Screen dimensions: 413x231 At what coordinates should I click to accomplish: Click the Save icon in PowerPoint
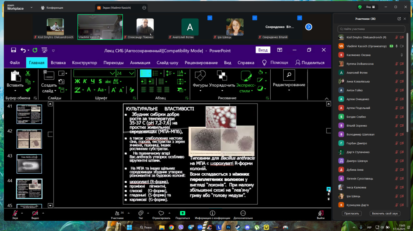click(14, 50)
